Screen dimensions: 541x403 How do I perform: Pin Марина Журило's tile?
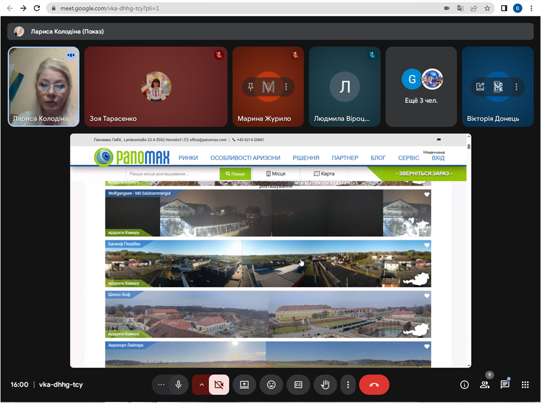click(251, 87)
